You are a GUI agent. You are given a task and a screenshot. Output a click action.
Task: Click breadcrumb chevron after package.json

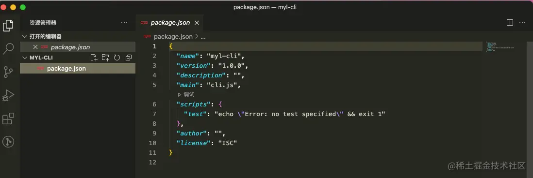click(x=197, y=37)
